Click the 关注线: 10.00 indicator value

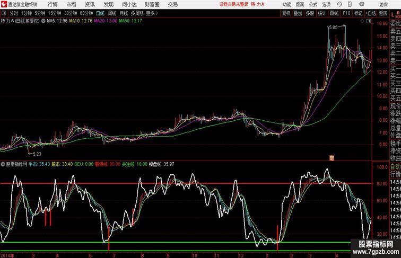135,164
